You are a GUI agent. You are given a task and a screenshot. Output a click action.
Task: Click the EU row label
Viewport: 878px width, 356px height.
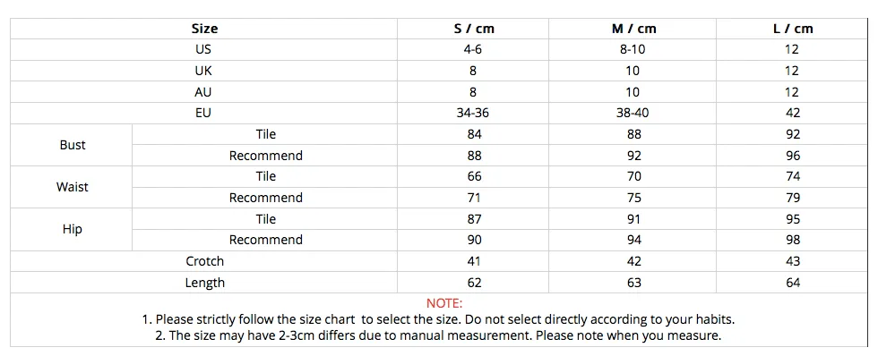[204, 114]
